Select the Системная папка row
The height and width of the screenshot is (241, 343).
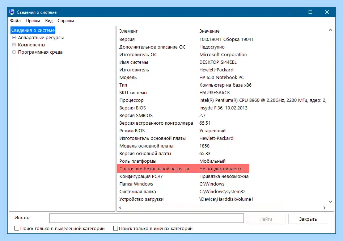(x=222, y=191)
